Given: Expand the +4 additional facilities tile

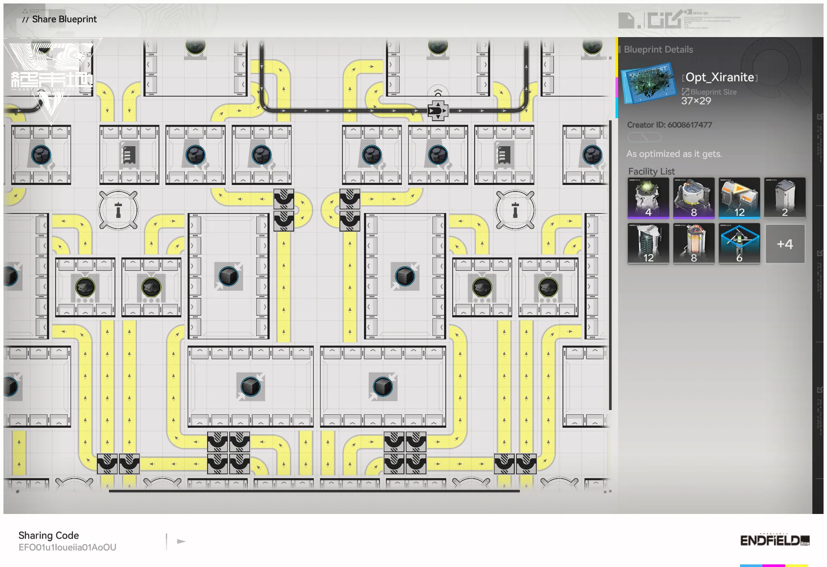Looking at the screenshot, I should click(x=784, y=244).
